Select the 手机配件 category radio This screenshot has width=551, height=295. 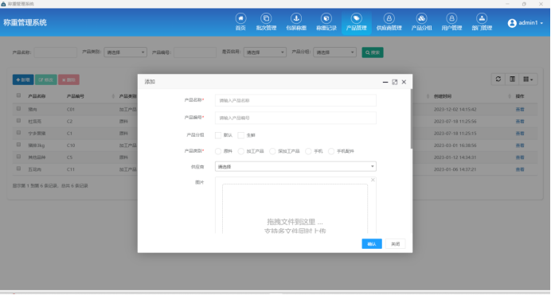click(x=331, y=151)
